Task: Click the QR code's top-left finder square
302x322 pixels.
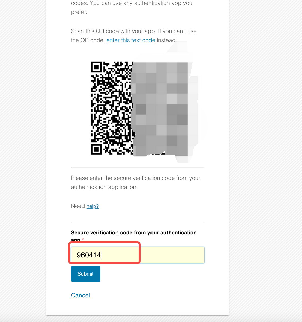Action: click(96, 67)
